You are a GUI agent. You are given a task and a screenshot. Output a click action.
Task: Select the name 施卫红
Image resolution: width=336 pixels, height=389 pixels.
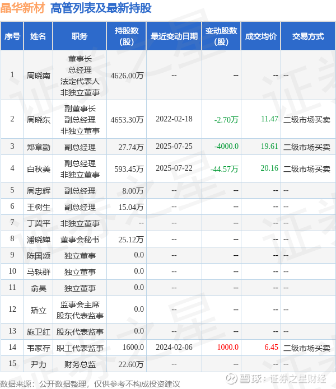[x=39, y=332]
